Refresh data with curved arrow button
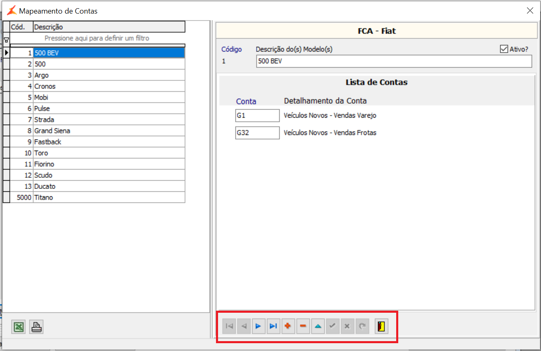The image size is (541, 351). click(x=362, y=326)
